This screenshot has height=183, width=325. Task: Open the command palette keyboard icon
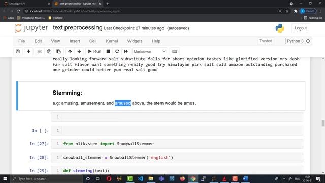pos(175,51)
